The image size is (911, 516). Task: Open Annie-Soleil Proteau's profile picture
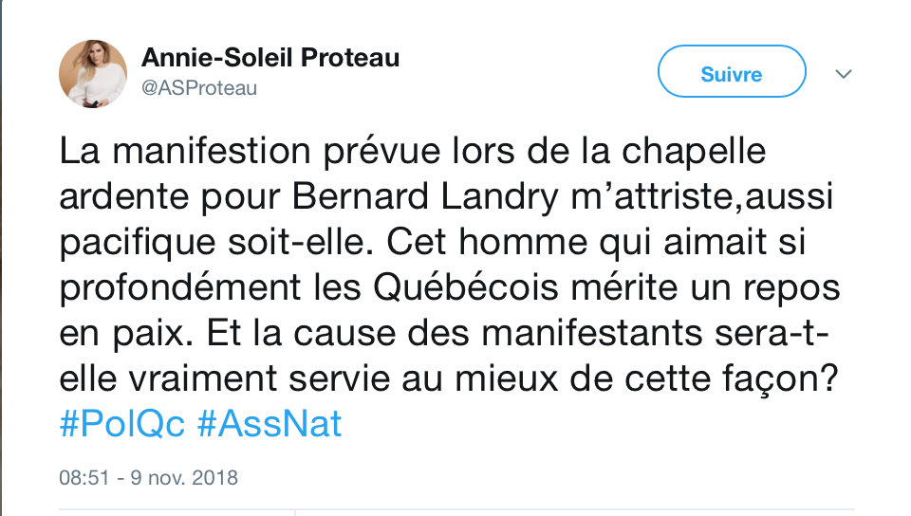click(93, 74)
